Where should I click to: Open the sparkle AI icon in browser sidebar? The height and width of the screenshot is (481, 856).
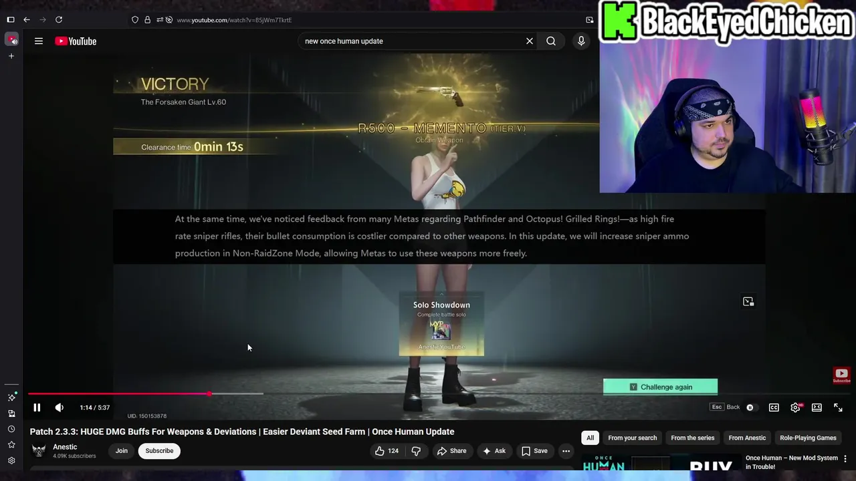(11, 397)
